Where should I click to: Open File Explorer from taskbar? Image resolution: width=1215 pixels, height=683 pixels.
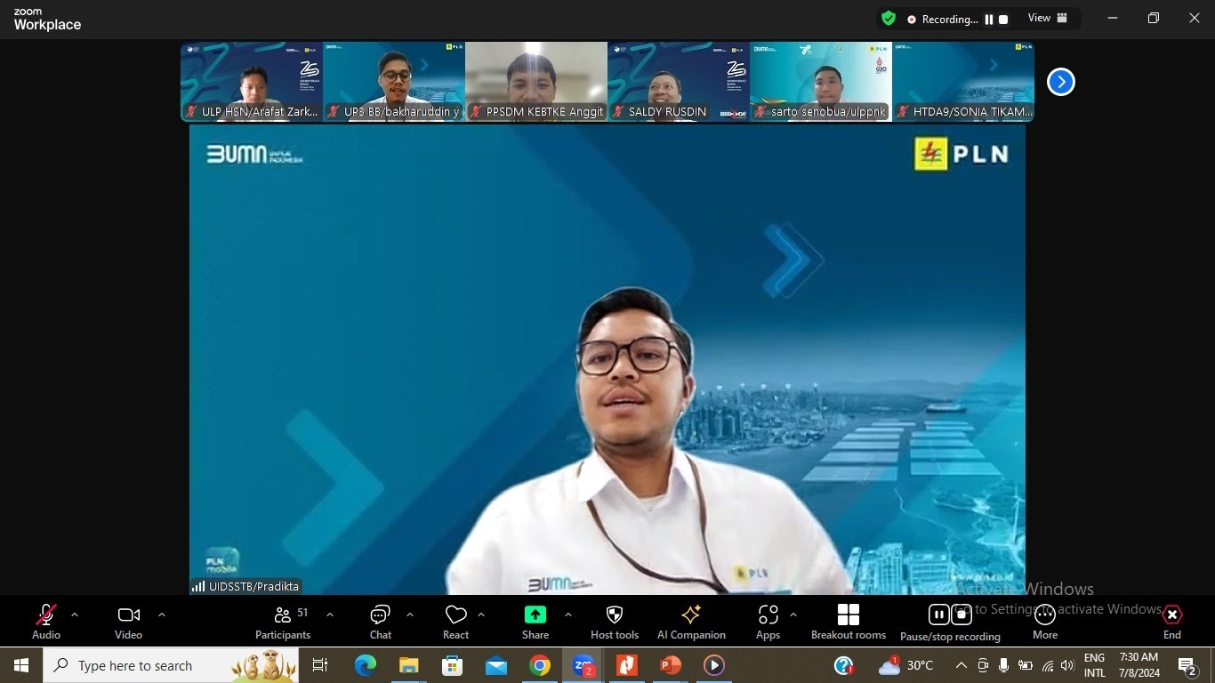(408, 665)
